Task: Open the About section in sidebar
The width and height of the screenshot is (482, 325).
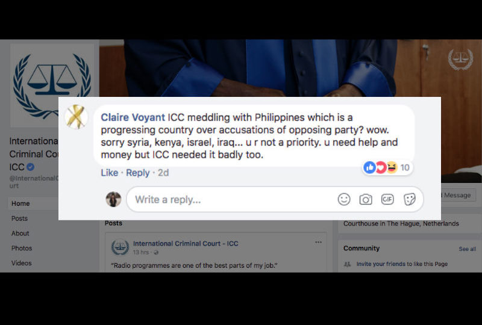Action: click(20, 233)
